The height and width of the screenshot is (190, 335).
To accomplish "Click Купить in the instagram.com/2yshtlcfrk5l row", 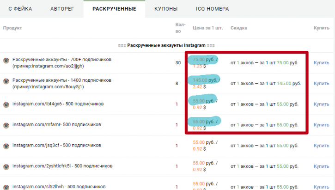I will pyautogui.click(x=321, y=166).
